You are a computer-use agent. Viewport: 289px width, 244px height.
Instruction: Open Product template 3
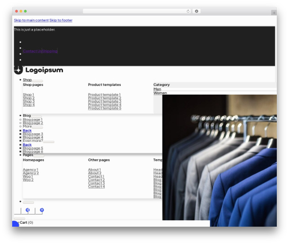coord(105,102)
